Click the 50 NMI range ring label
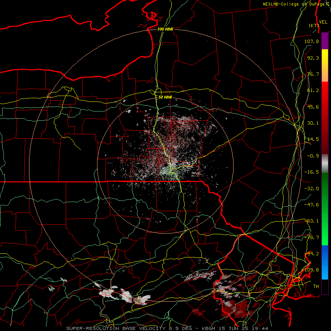 (x=165, y=97)
